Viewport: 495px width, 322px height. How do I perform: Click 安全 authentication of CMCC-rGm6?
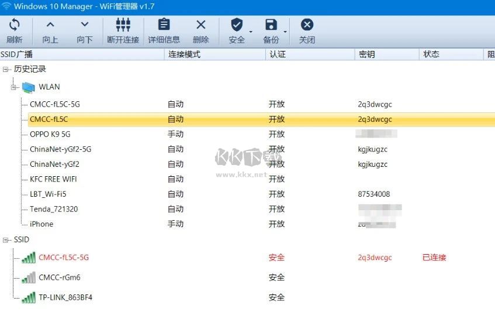pyautogui.click(x=276, y=278)
